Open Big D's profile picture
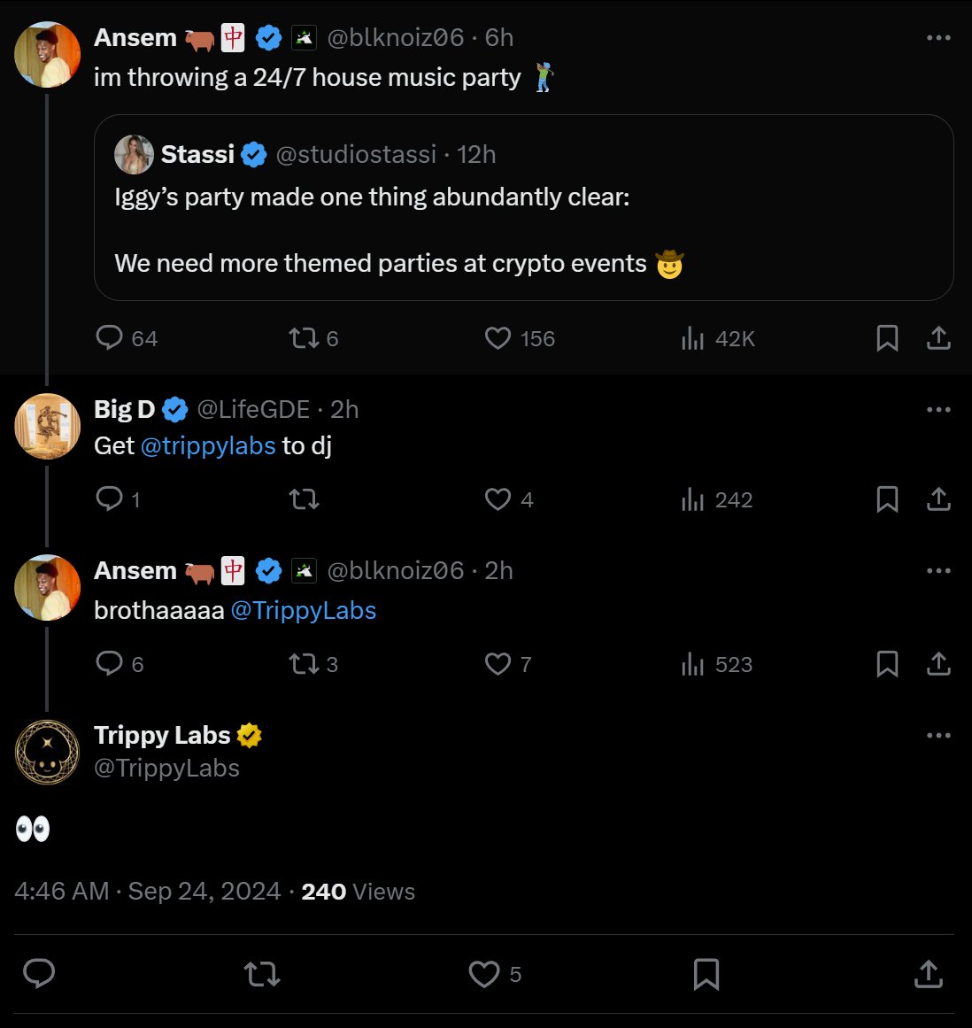 tap(47, 426)
